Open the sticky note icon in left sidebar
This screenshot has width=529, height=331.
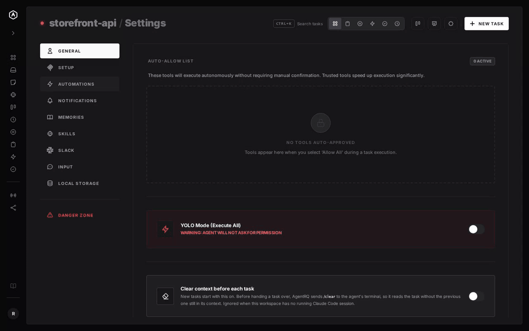point(13,82)
